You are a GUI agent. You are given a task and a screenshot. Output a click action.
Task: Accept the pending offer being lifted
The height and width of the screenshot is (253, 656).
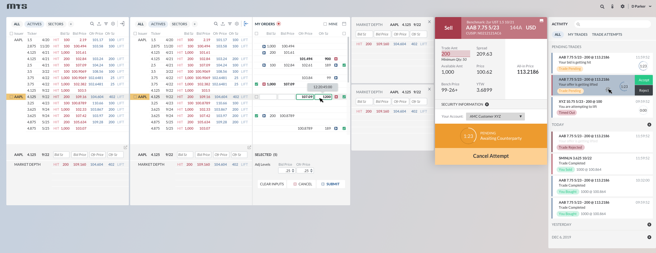tap(644, 80)
